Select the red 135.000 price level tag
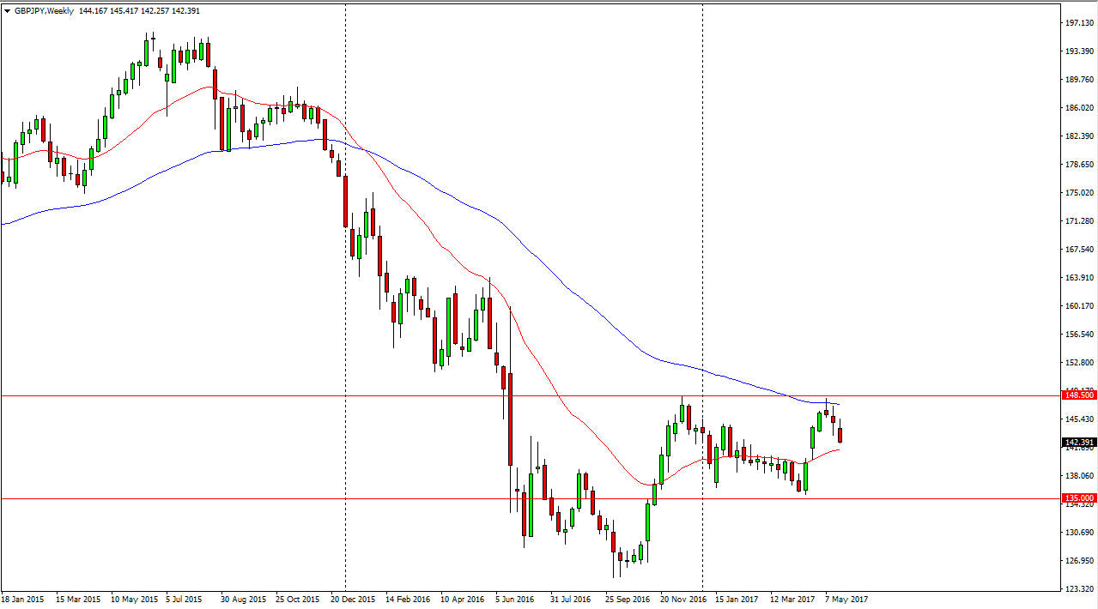Viewport: 1098px width, 609px height. click(x=1078, y=498)
